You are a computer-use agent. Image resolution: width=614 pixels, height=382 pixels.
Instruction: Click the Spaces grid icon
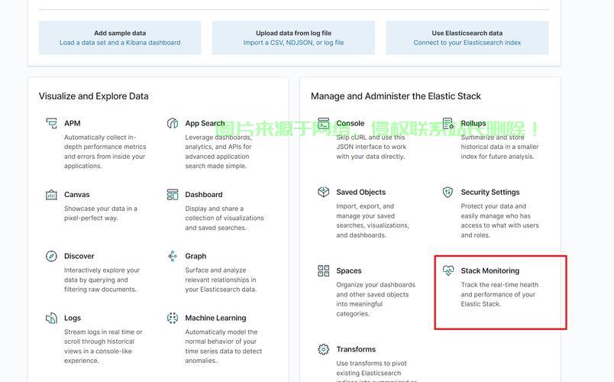tap(324, 270)
